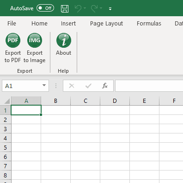
Task: Click the Undo arrow icon
Action: tap(78, 8)
